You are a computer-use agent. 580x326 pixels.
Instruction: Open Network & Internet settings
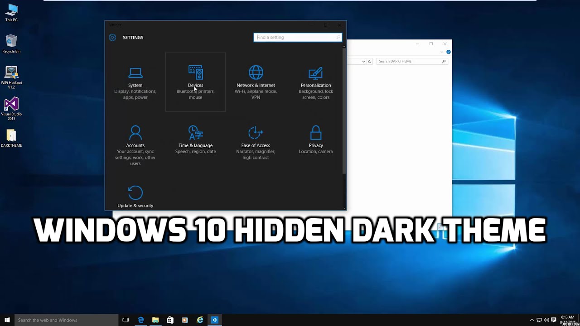(256, 82)
